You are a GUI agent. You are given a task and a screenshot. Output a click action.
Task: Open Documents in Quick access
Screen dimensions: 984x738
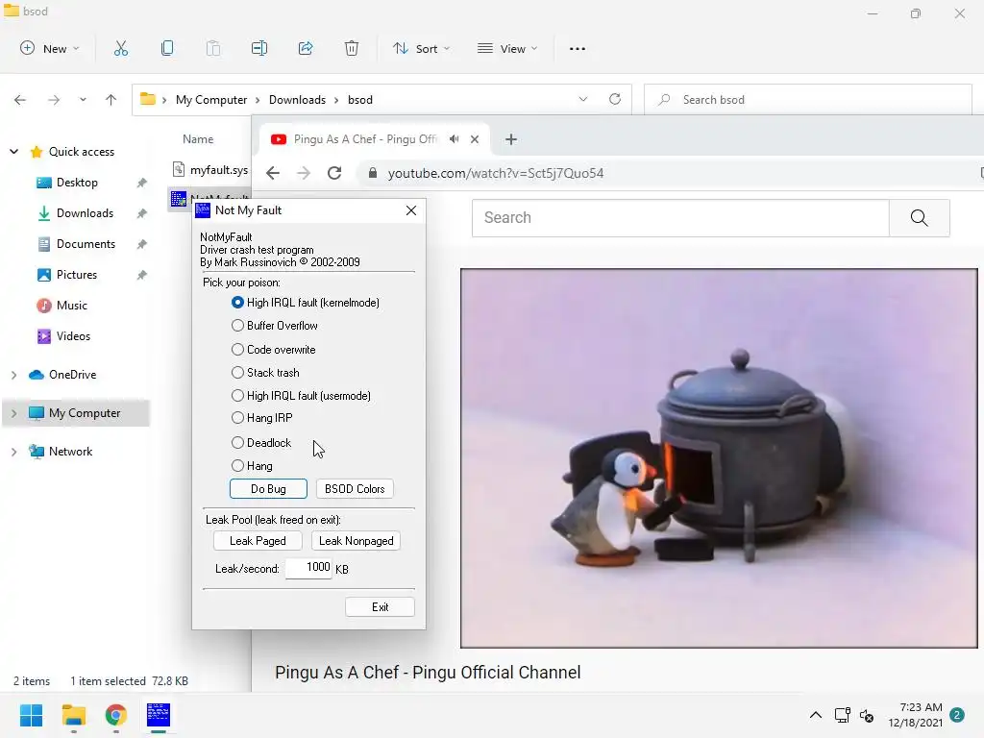pyautogui.click(x=86, y=244)
